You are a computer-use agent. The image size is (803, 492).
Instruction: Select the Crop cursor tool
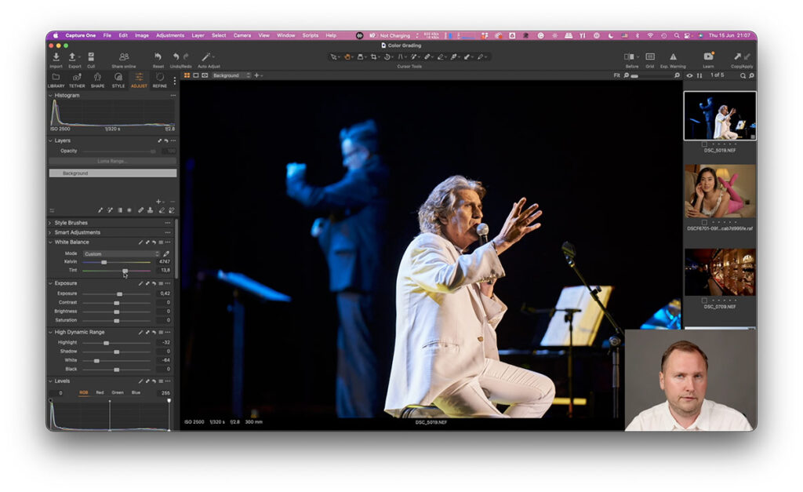(x=373, y=56)
